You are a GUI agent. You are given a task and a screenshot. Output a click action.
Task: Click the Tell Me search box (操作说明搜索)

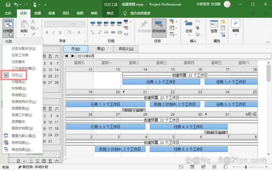point(140,13)
